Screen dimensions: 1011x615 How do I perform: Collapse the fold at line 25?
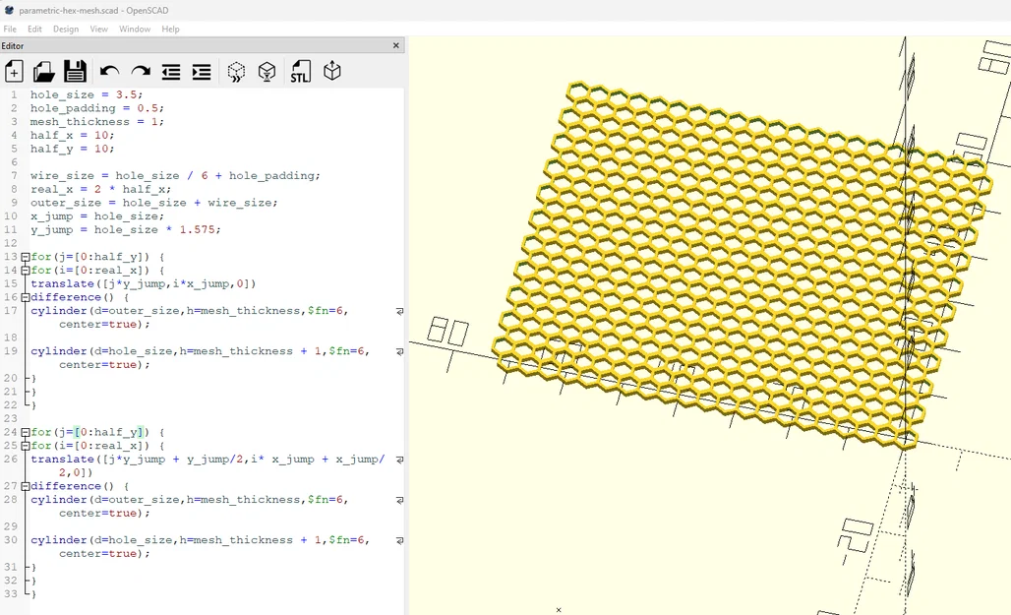26,446
